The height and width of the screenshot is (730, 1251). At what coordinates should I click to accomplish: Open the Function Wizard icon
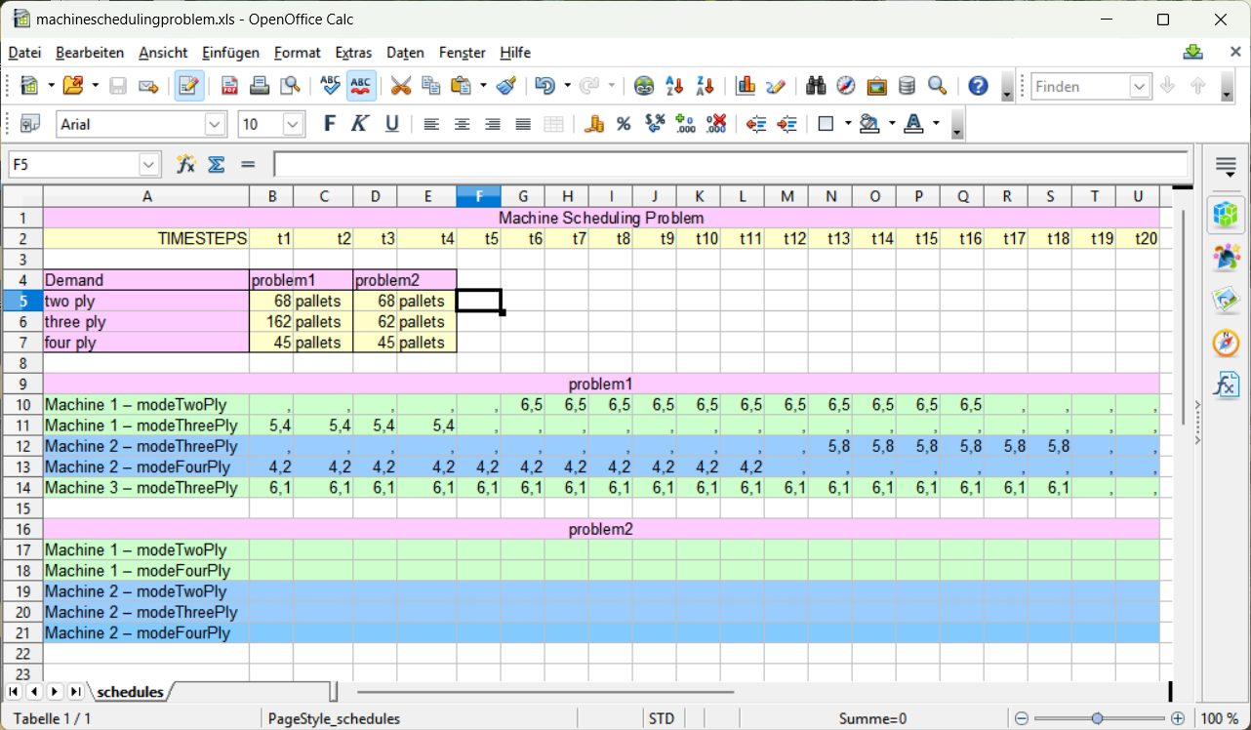(185, 164)
